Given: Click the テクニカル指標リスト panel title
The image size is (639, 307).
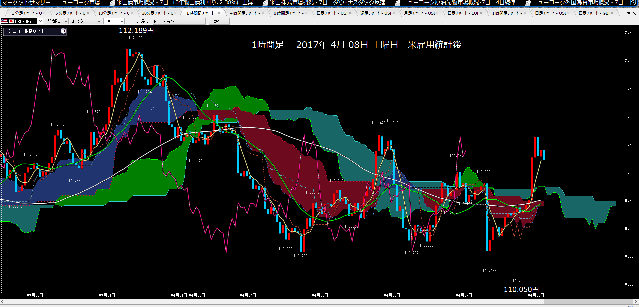Looking at the screenshot, I should tap(24, 31).
